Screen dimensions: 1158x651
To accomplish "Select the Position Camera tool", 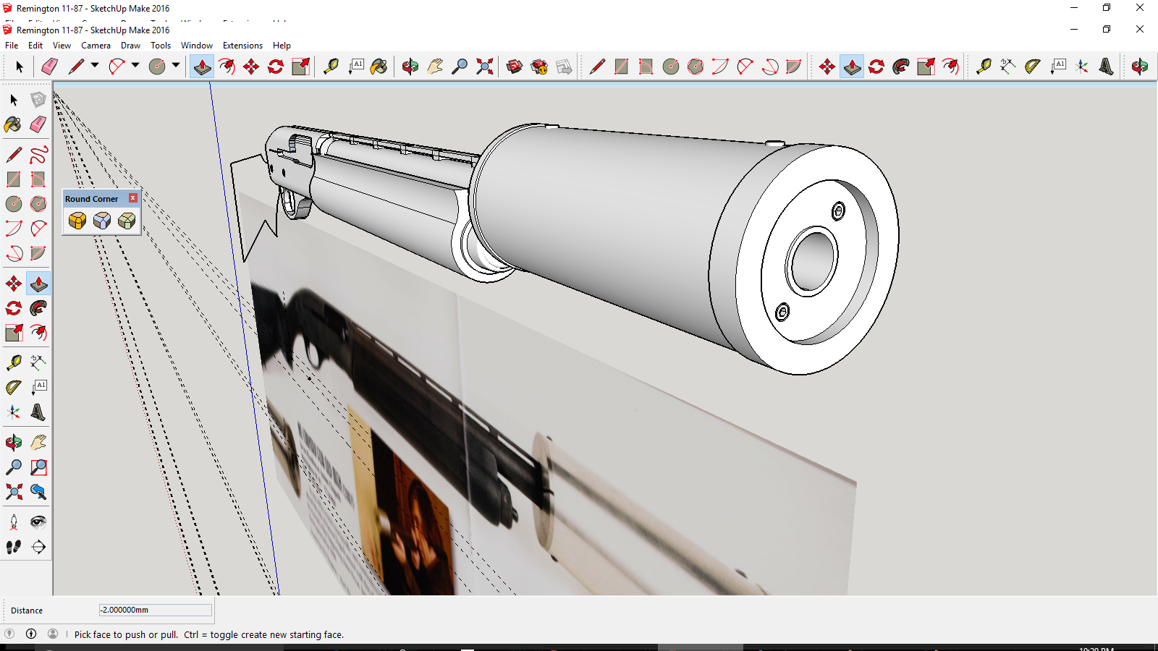I will [x=14, y=522].
